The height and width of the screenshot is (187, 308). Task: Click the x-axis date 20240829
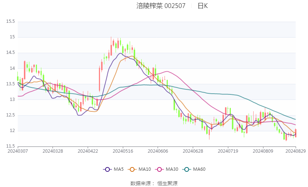(296, 151)
